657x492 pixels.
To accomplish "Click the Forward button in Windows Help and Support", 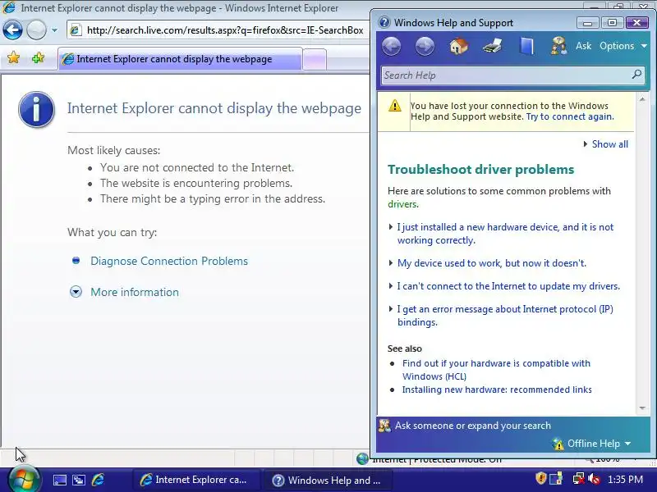I will (425, 46).
